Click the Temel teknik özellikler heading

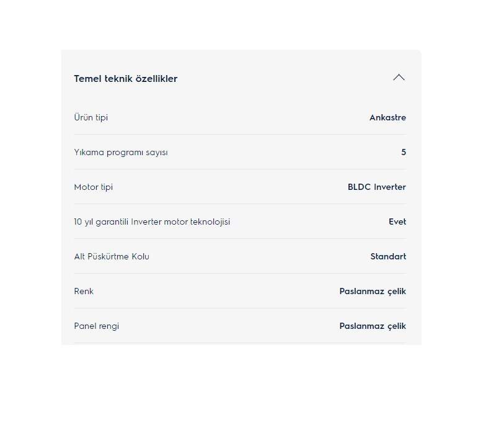(x=126, y=79)
